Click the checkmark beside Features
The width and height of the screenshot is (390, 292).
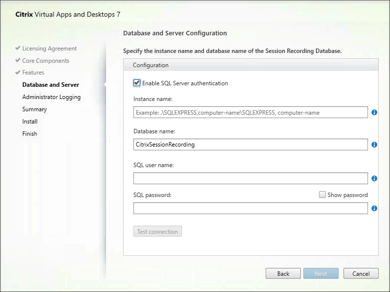click(x=17, y=72)
